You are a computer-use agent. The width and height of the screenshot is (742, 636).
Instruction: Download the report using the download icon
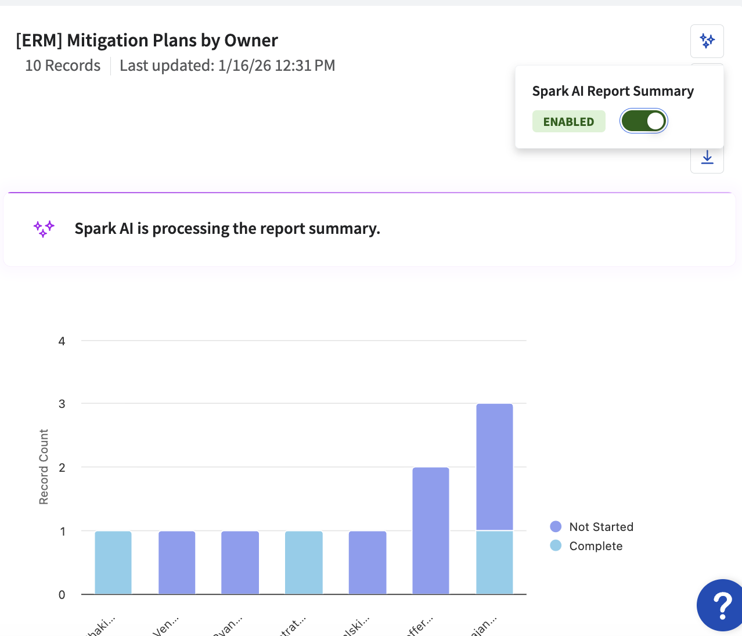pos(707,158)
